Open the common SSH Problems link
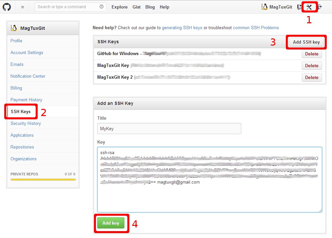Screen dimensions: 332x238 pyautogui.click(x=256, y=28)
